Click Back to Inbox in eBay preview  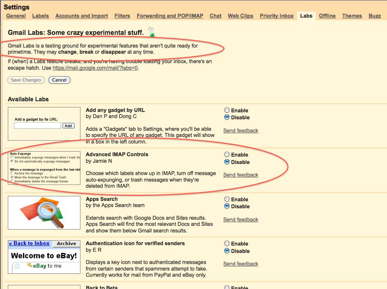pos(29,243)
